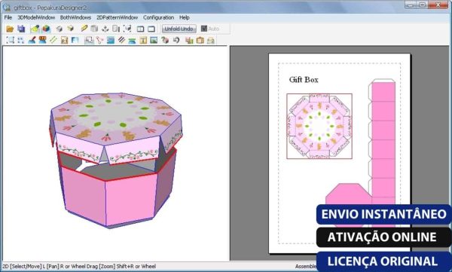
Task: Click the small dashed-square tool icon
Action: (21, 41)
